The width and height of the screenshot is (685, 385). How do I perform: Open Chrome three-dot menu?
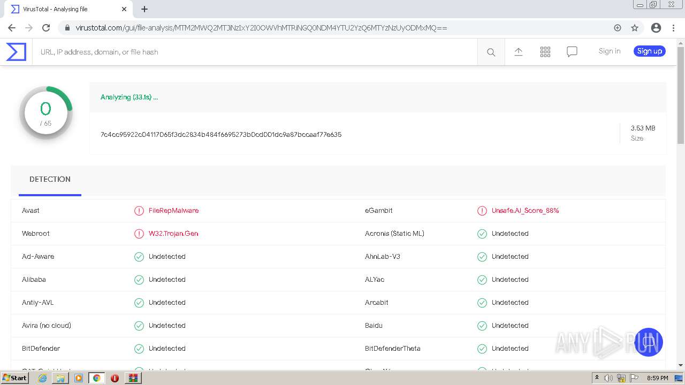tap(673, 28)
